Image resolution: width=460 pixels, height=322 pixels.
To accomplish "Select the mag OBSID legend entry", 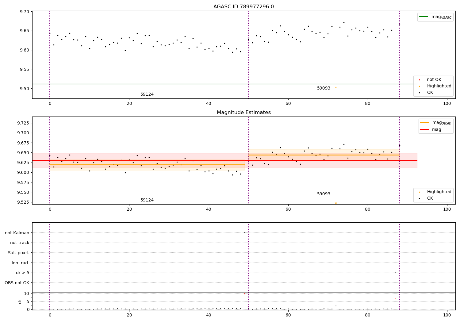I will tap(436, 123).
